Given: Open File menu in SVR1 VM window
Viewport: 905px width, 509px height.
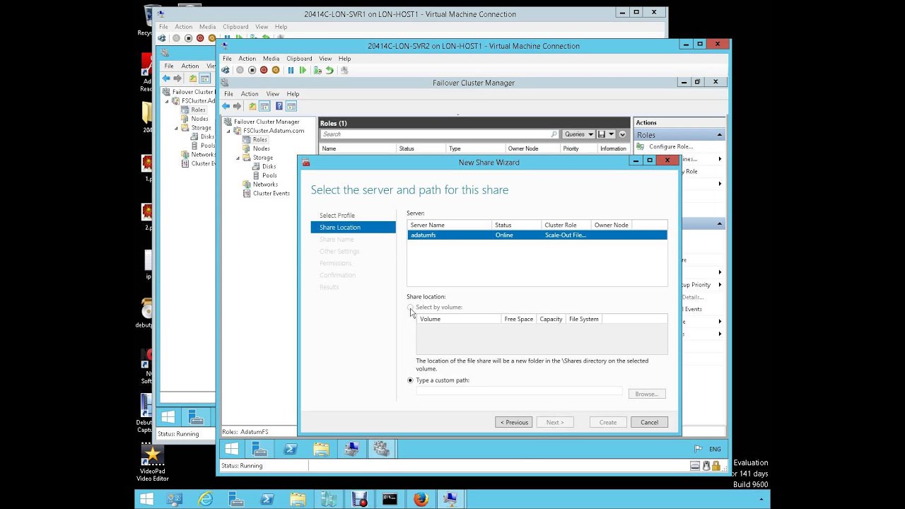Looking at the screenshot, I should (x=163, y=27).
